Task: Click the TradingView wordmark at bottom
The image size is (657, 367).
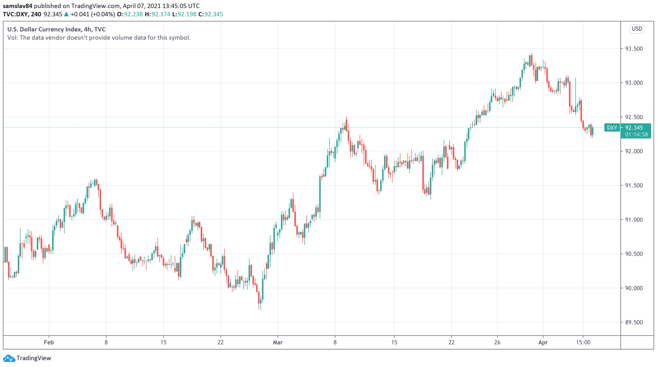Action: [34, 358]
